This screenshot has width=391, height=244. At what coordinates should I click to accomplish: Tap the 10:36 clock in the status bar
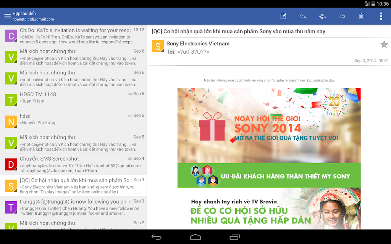[x=383, y=4]
